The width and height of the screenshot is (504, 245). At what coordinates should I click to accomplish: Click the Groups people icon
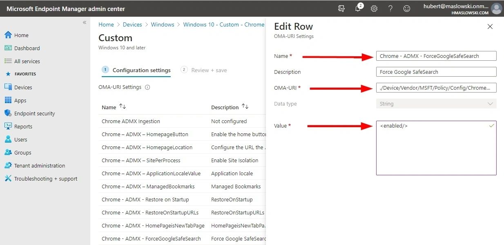pyautogui.click(x=8, y=152)
